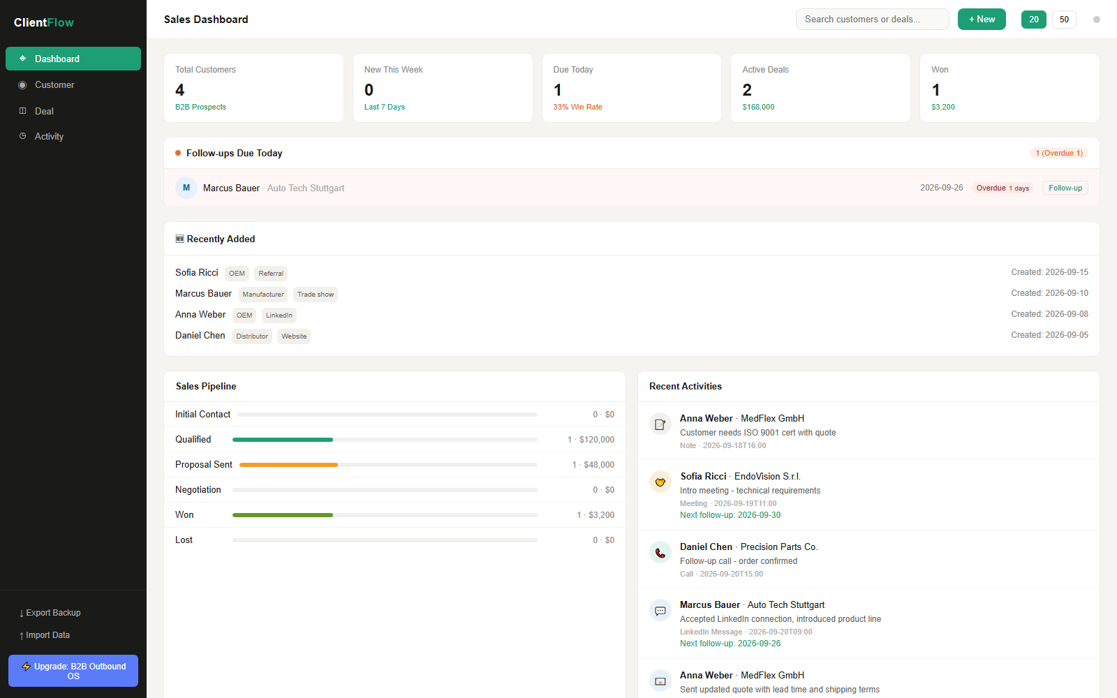Open the Deal section in the sidebar
Screen dimensions: 1117x698
(73, 111)
